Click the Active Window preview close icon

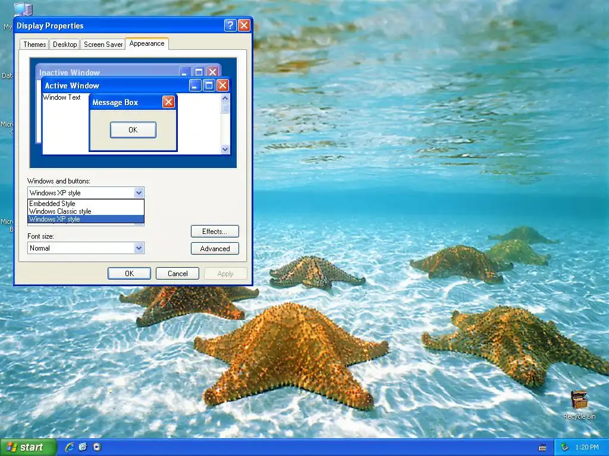pos(222,85)
